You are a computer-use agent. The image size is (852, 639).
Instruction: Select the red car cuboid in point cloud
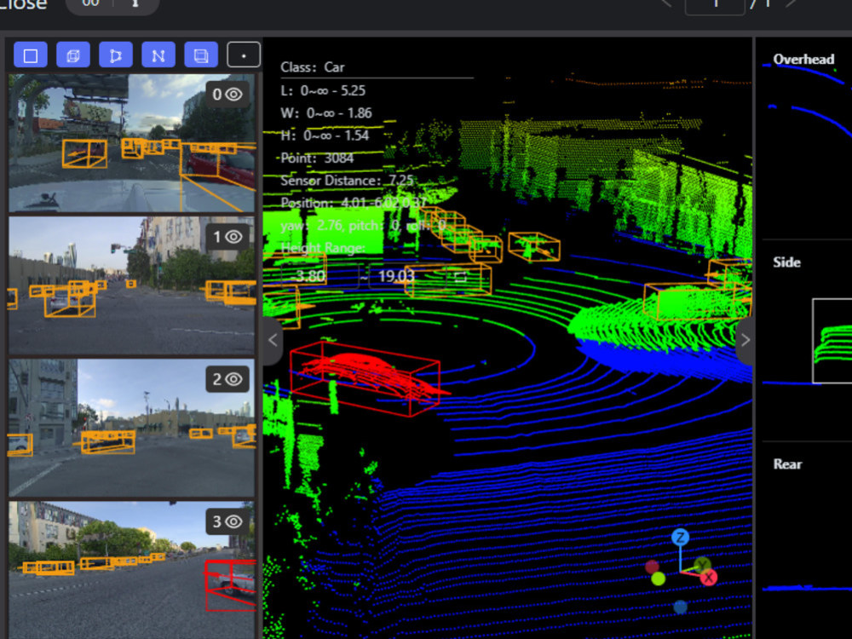(366, 377)
